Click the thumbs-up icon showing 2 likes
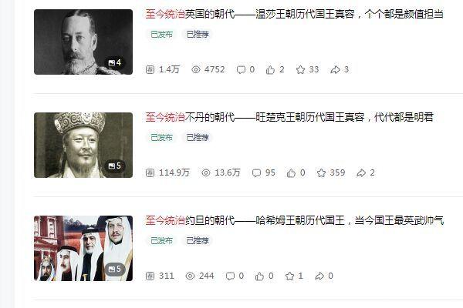The image size is (463, 308). click(x=270, y=69)
